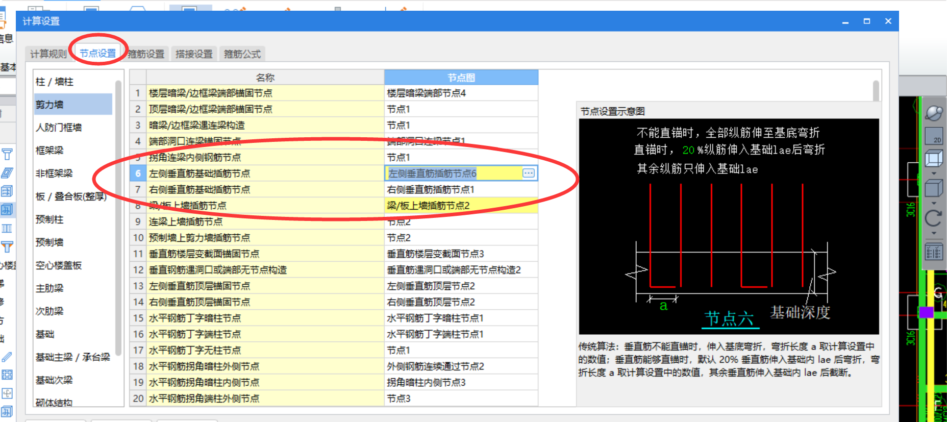Click the cell 右侧垂直筋插筋节点1

click(x=461, y=189)
